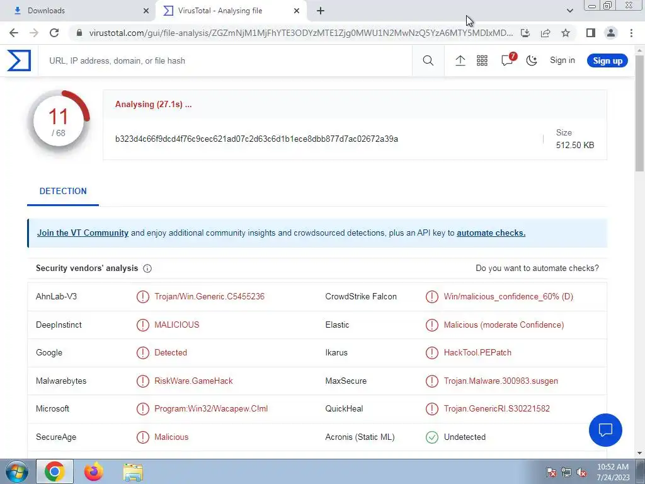Click the Acronis Undetected green check icon

coord(432,437)
